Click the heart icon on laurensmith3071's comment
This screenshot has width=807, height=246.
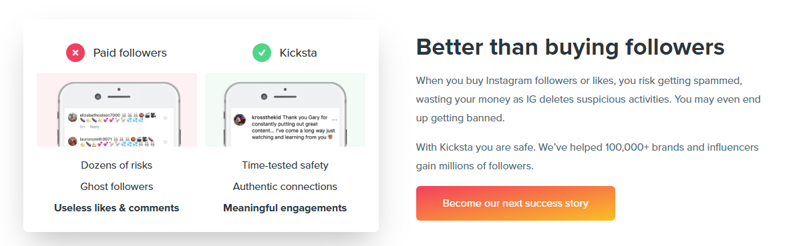coord(165,141)
